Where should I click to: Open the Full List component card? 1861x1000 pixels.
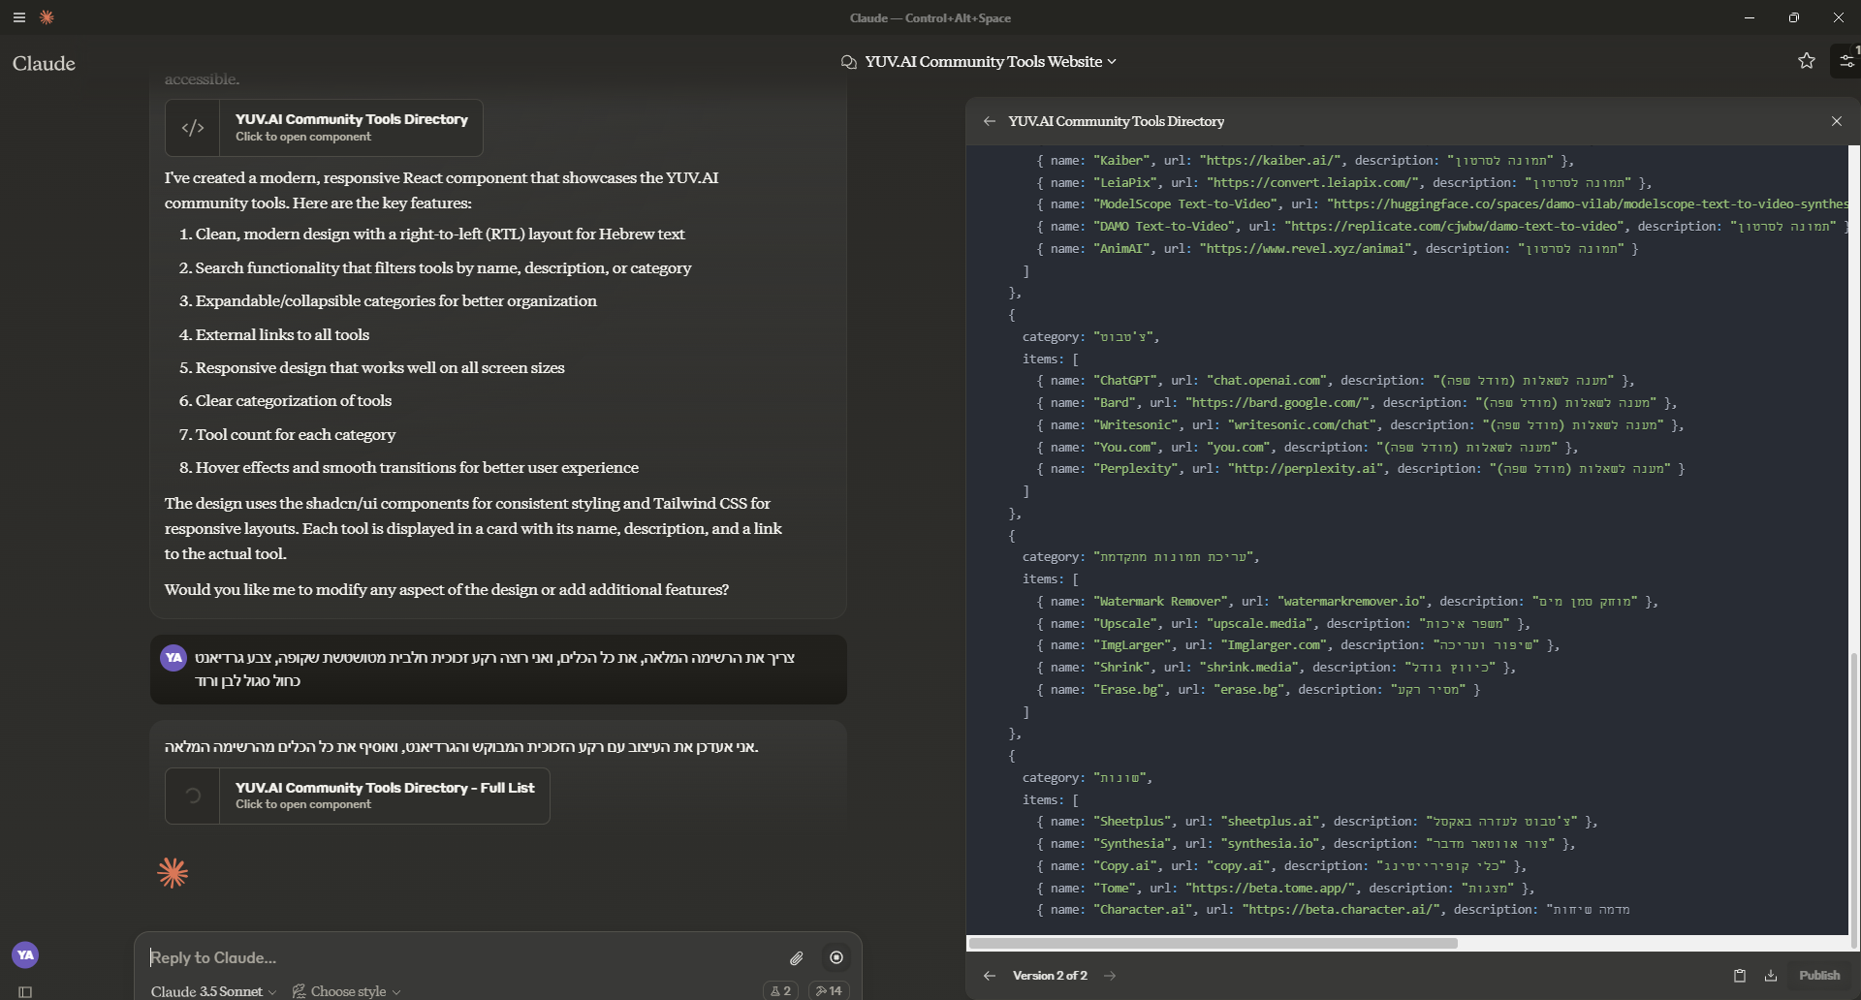tap(358, 796)
